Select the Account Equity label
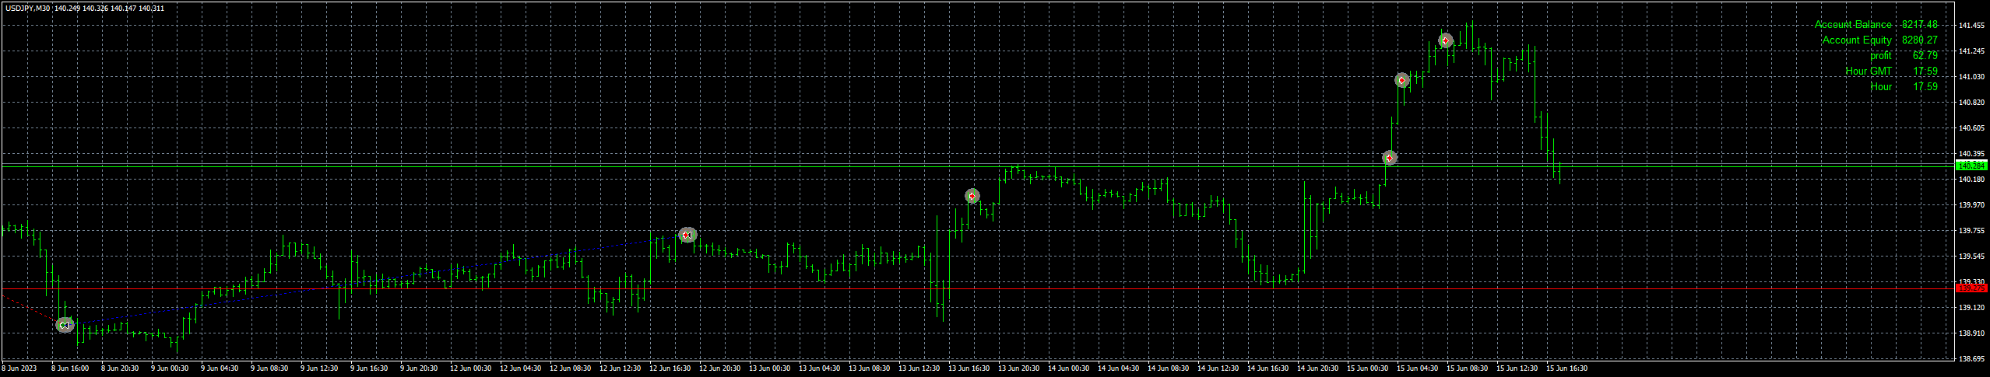1990x377 pixels. click(x=1857, y=40)
